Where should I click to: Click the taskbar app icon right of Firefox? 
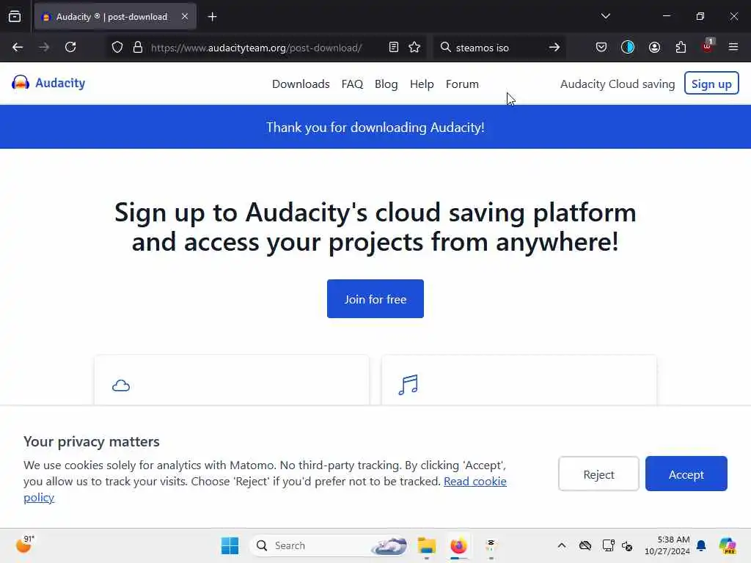pos(491,545)
